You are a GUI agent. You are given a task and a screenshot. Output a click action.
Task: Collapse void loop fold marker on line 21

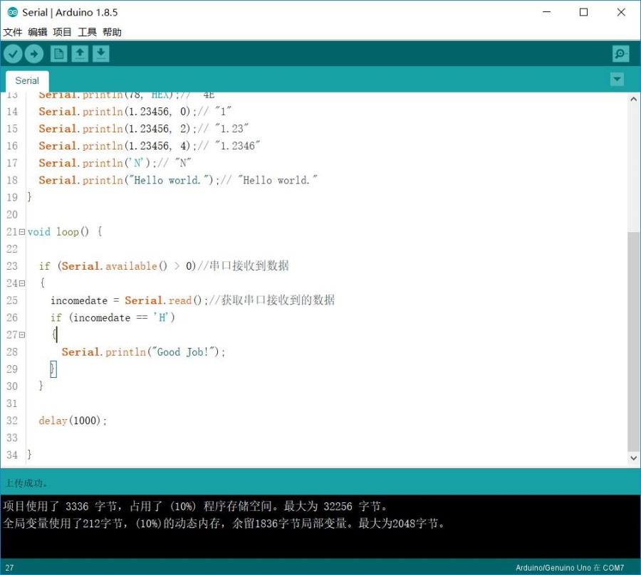click(21, 232)
